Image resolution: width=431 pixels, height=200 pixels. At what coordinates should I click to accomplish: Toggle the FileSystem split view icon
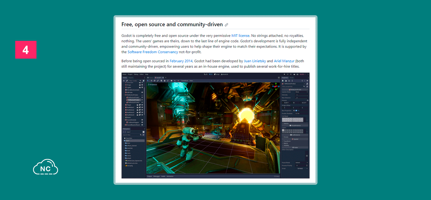coord(143,132)
